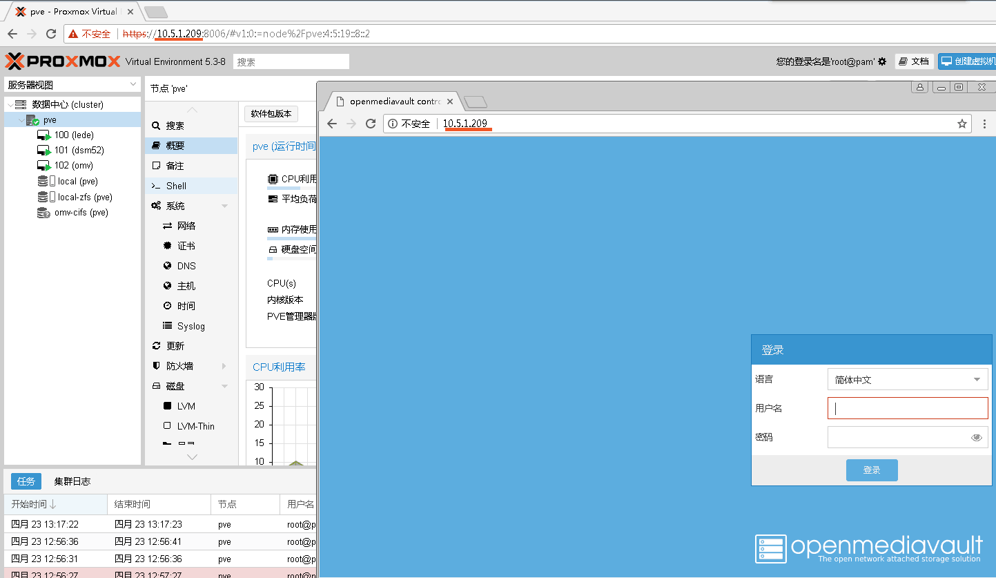The width and height of the screenshot is (996, 578).
Task: Open the 更新 updates menu item
Action: pos(191,346)
